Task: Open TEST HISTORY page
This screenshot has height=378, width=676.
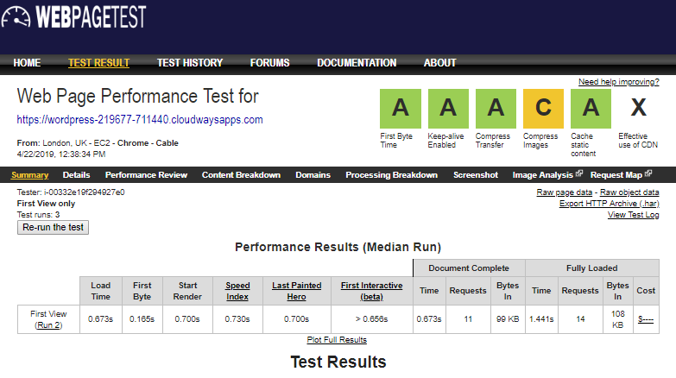Action: click(x=190, y=63)
